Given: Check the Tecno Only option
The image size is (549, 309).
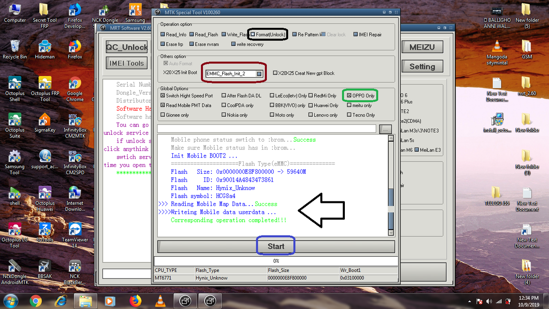Looking at the screenshot, I should point(349,115).
